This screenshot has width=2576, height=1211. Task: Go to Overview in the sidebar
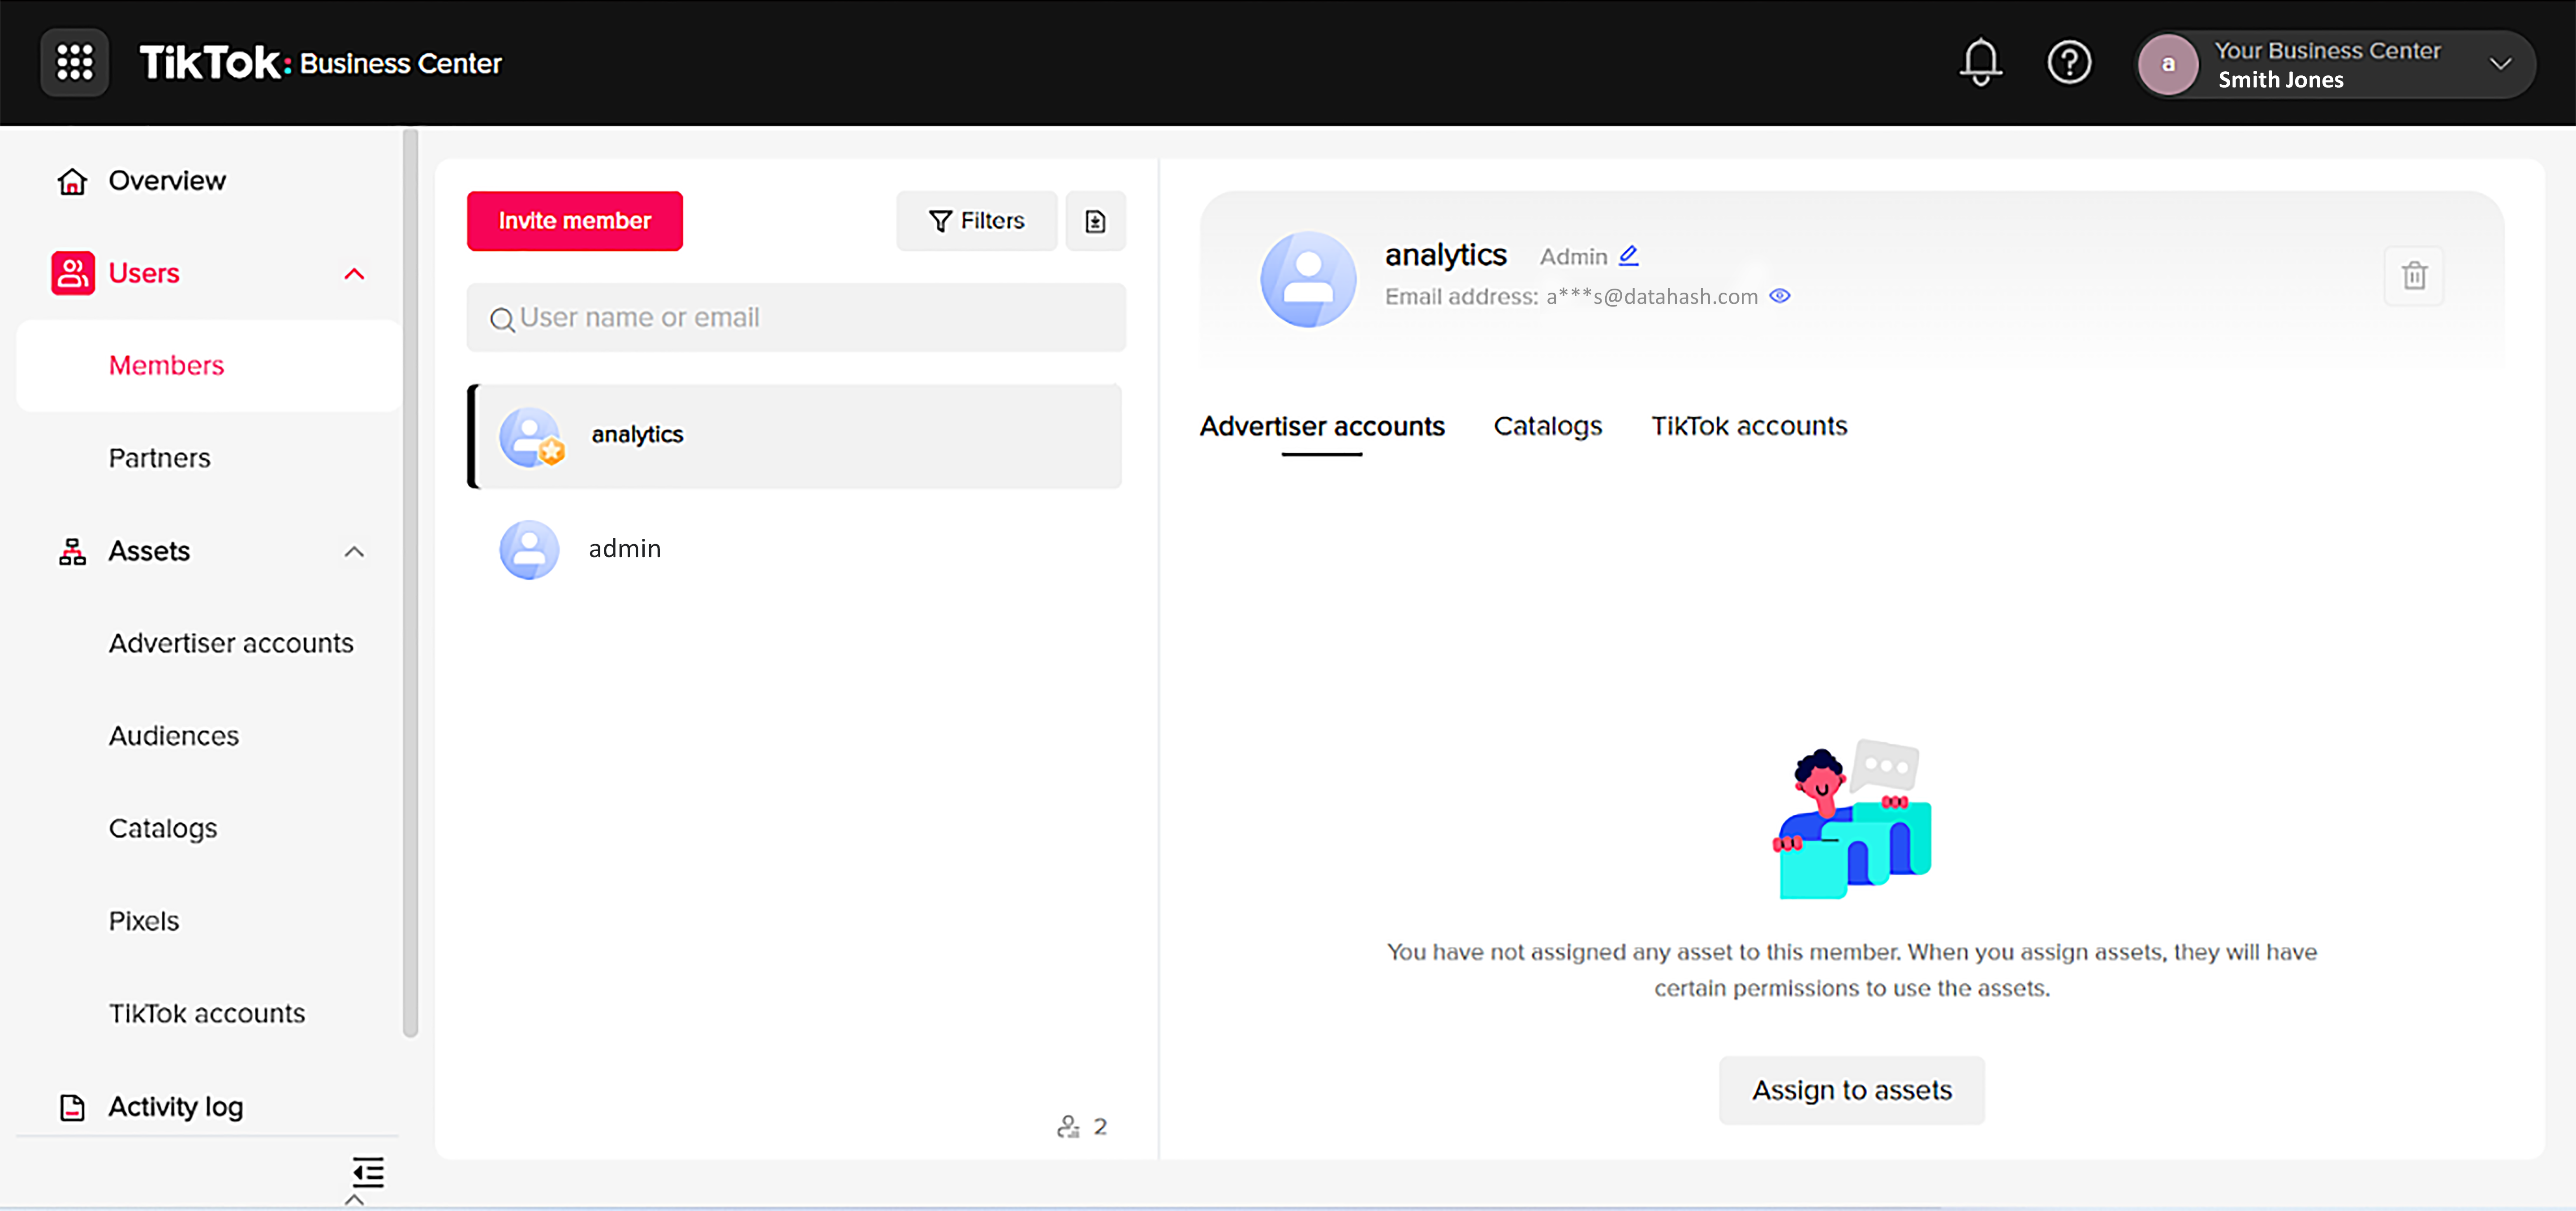coord(167,181)
